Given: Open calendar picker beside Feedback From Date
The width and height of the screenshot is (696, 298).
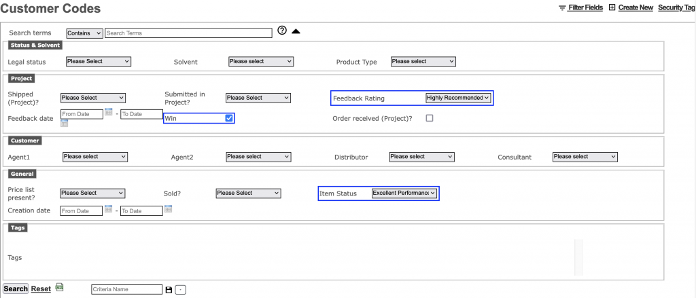Looking at the screenshot, I should pos(108,112).
